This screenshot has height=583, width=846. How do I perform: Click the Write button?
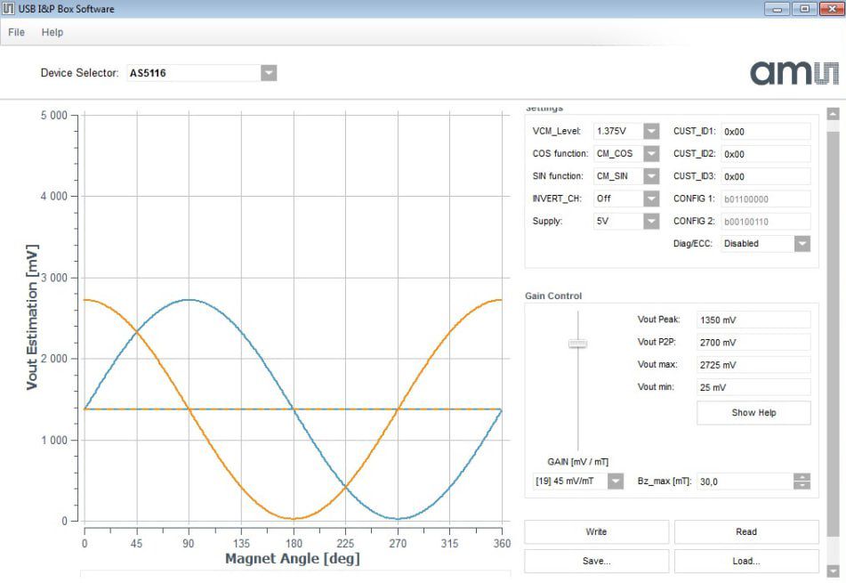596,531
